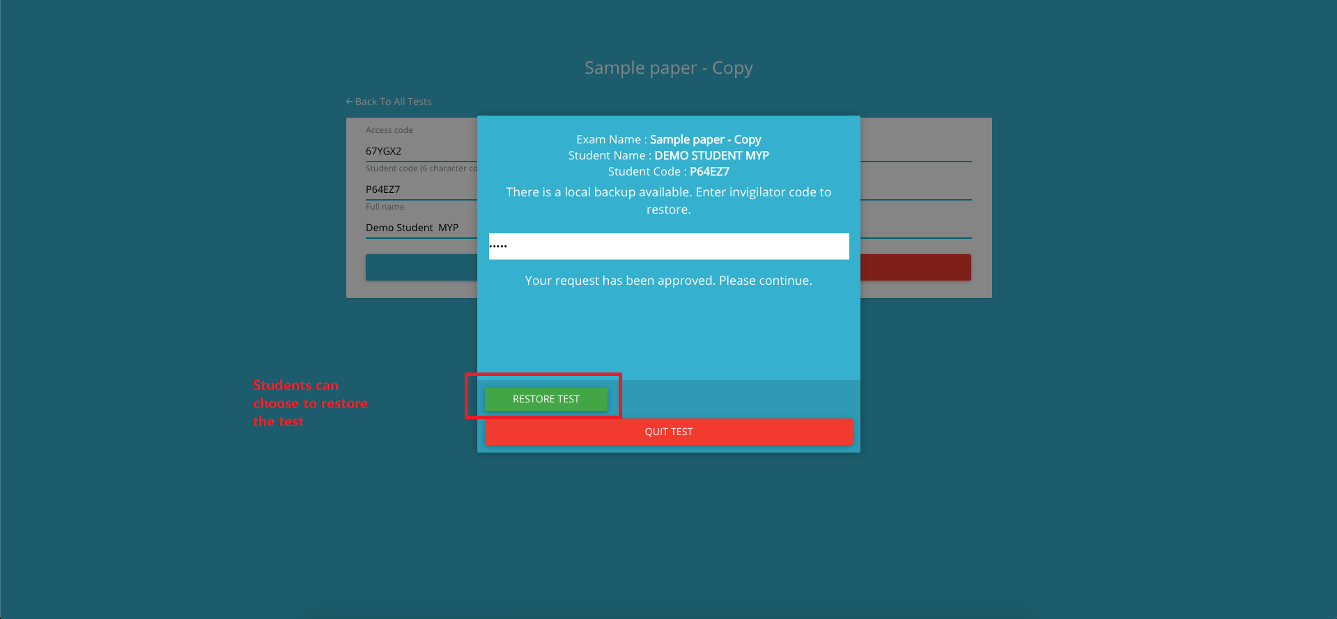Click the Full name field Demo Student MYP
The image size is (1337, 619).
click(x=418, y=228)
